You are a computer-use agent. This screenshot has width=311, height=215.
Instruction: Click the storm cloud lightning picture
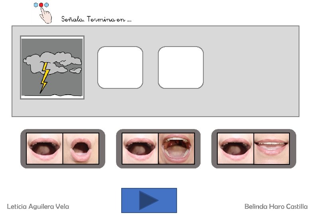[x=52, y=67]
